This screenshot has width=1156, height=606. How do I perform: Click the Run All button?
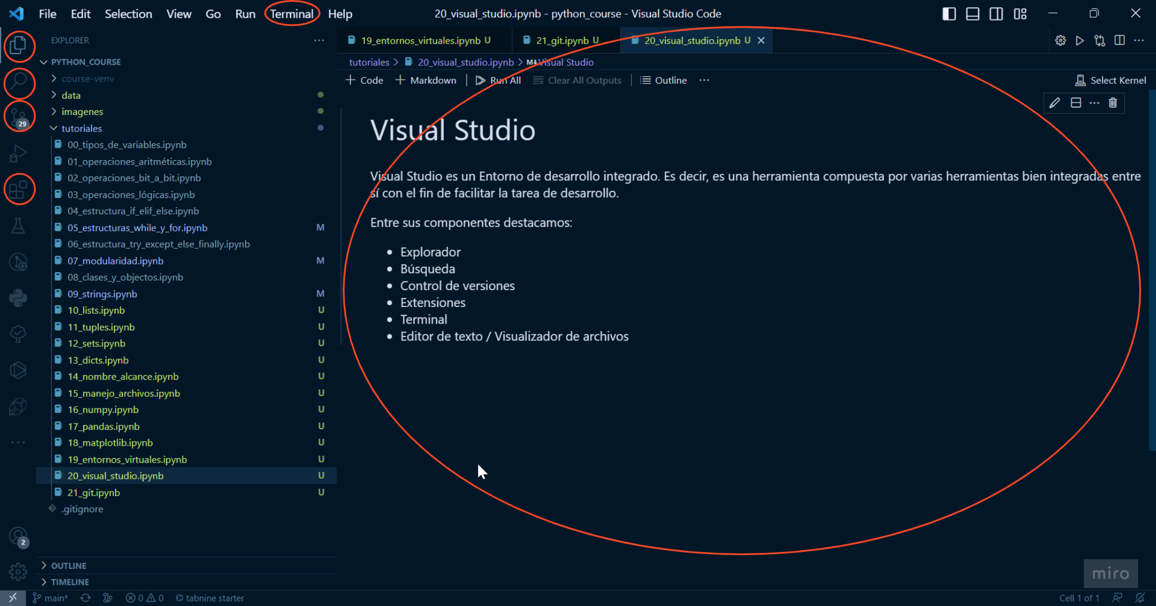[498, 80]
